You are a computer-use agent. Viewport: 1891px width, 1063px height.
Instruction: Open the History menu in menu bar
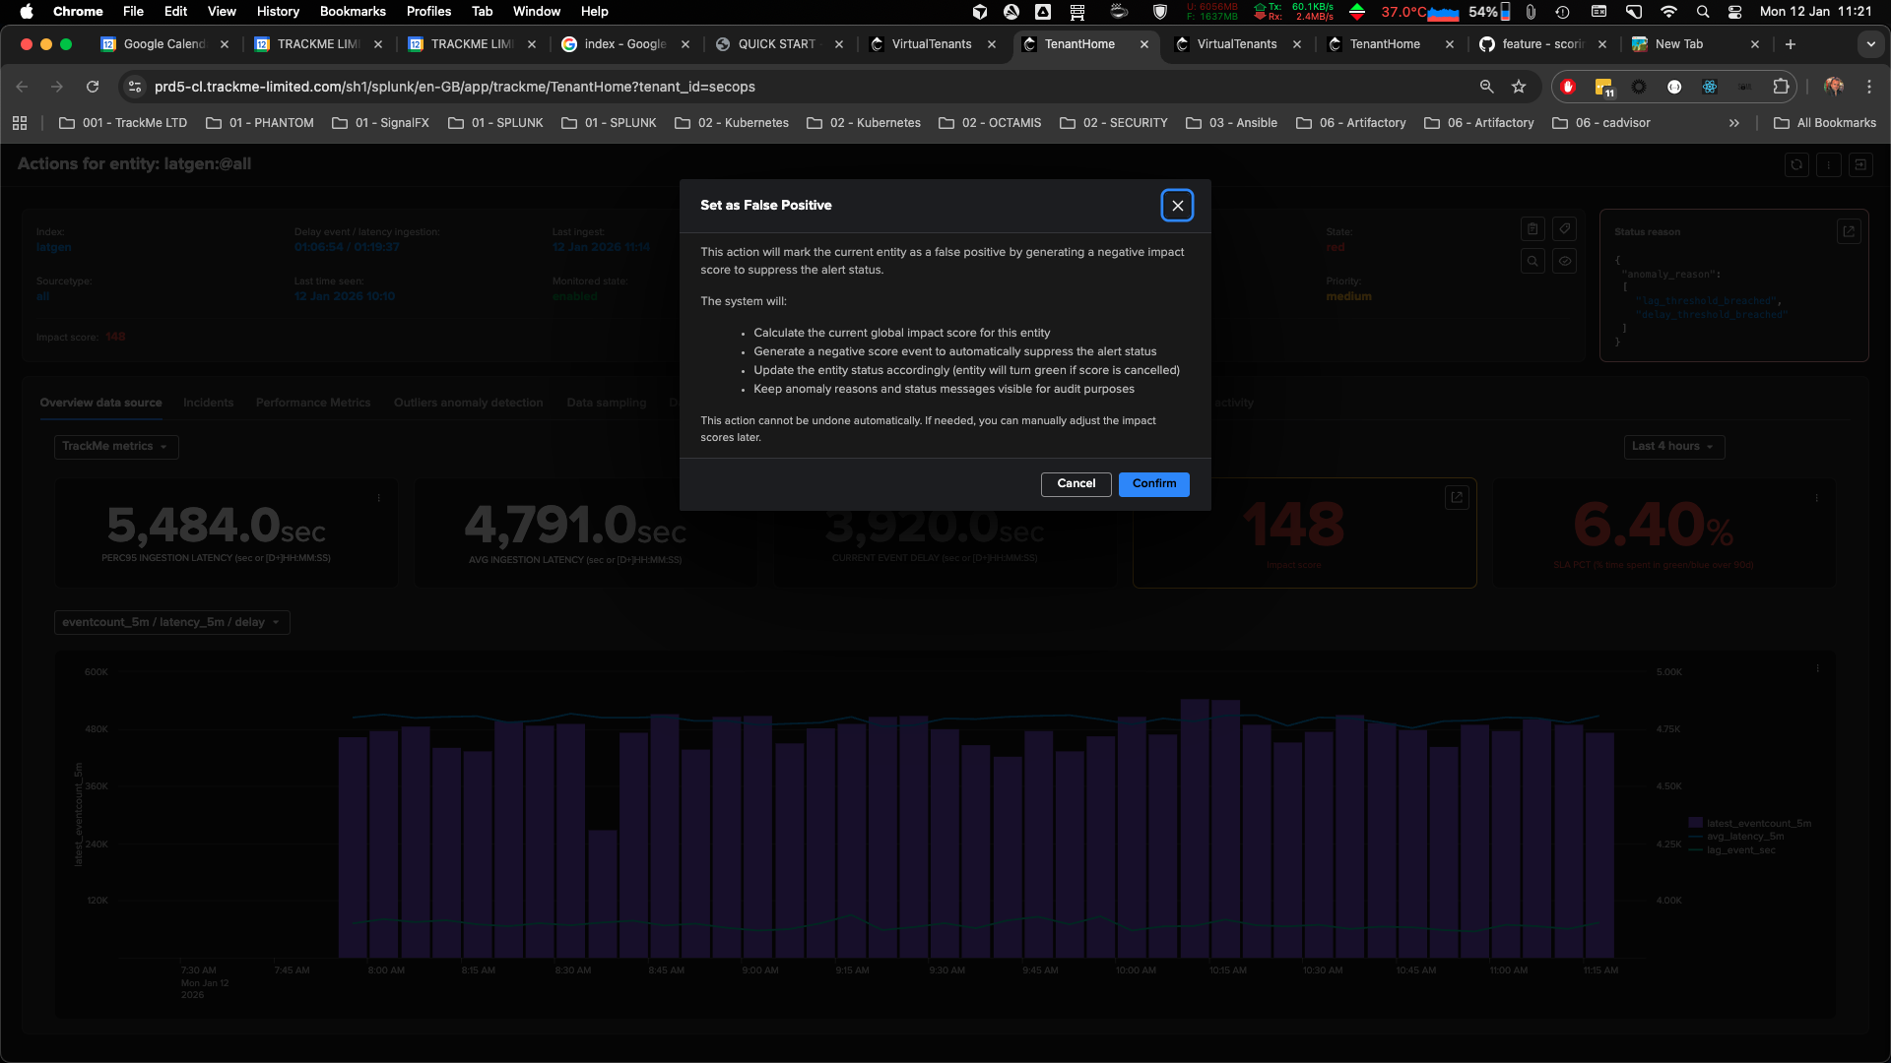pyautogui.click(x=278, y=11)
